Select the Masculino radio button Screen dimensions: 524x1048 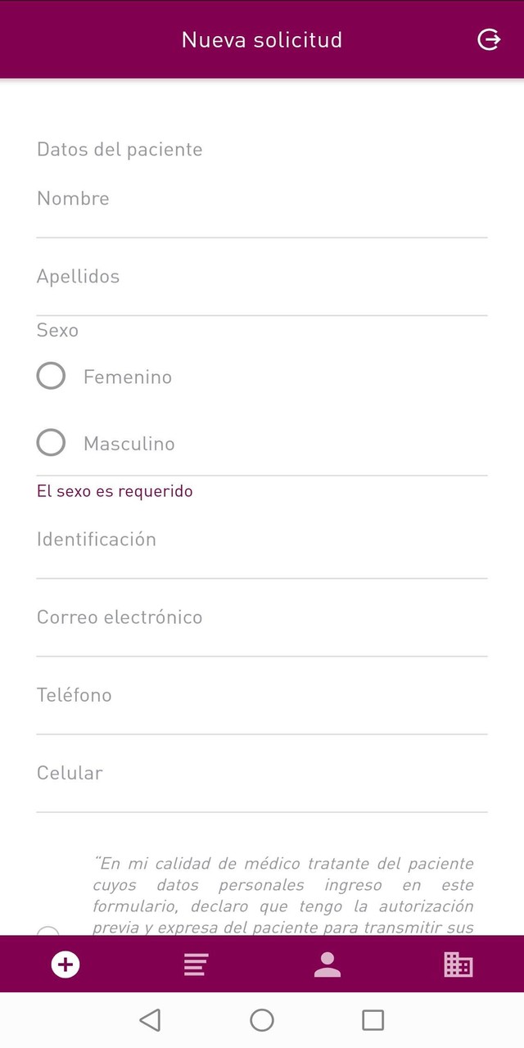click(51, 442)
